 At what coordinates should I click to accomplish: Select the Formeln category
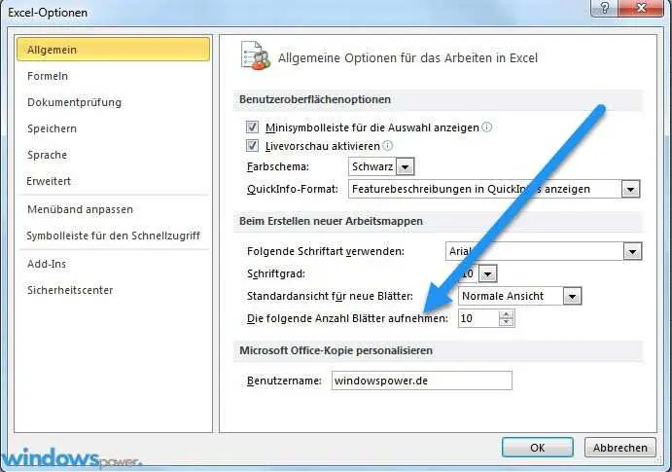48,76
